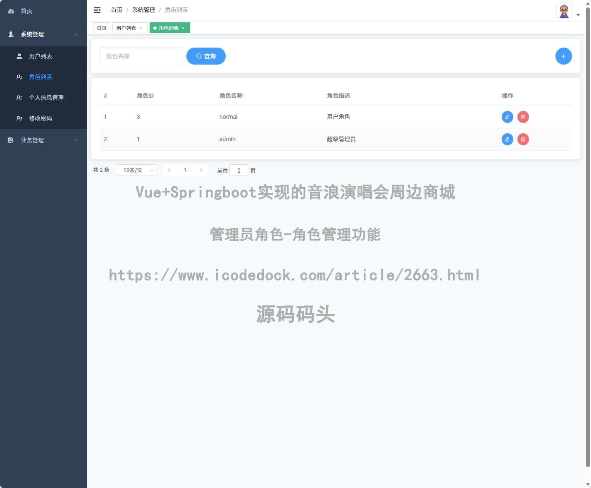Open 用户列表 in the sidebar
Viewport: 591px width, 488px height.
coord(43,56)
